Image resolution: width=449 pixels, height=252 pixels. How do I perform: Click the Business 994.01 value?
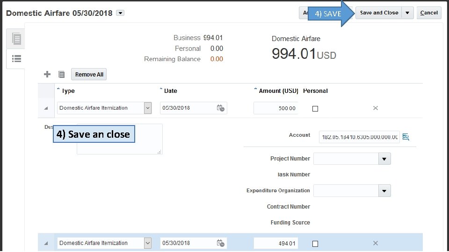(213, 38)
